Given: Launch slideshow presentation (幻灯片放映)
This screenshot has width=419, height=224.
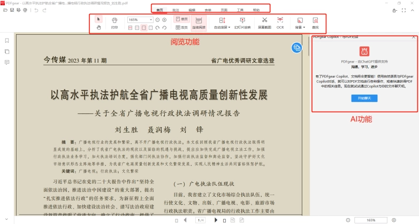Looking at the screenshot, I should click(x=242, y=23).
